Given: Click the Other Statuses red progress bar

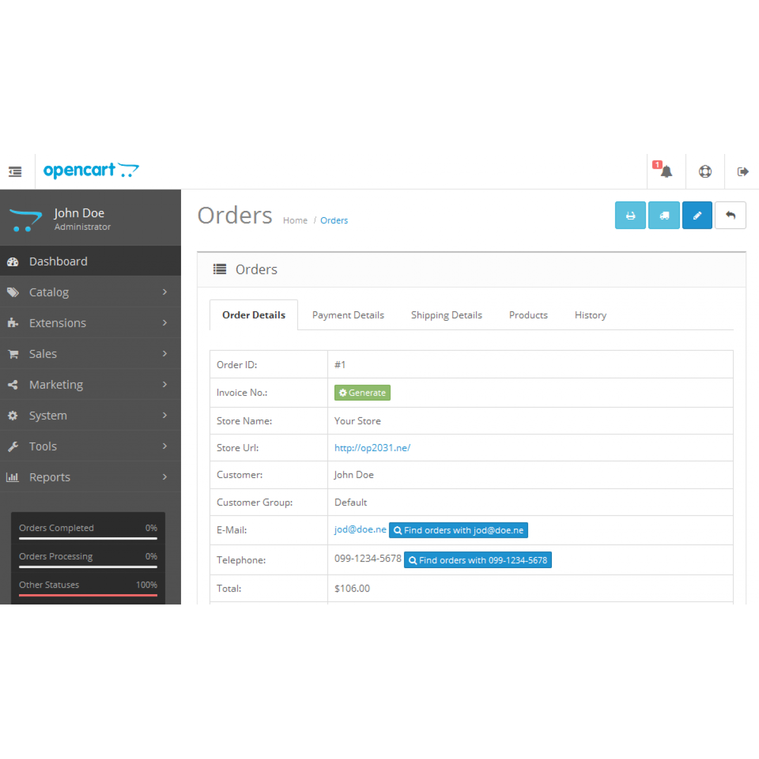Looking at the screenshot, I should point(88,595).
